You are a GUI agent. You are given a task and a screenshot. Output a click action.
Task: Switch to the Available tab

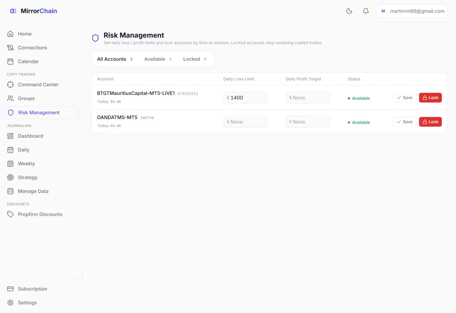(x=158, y=59)
